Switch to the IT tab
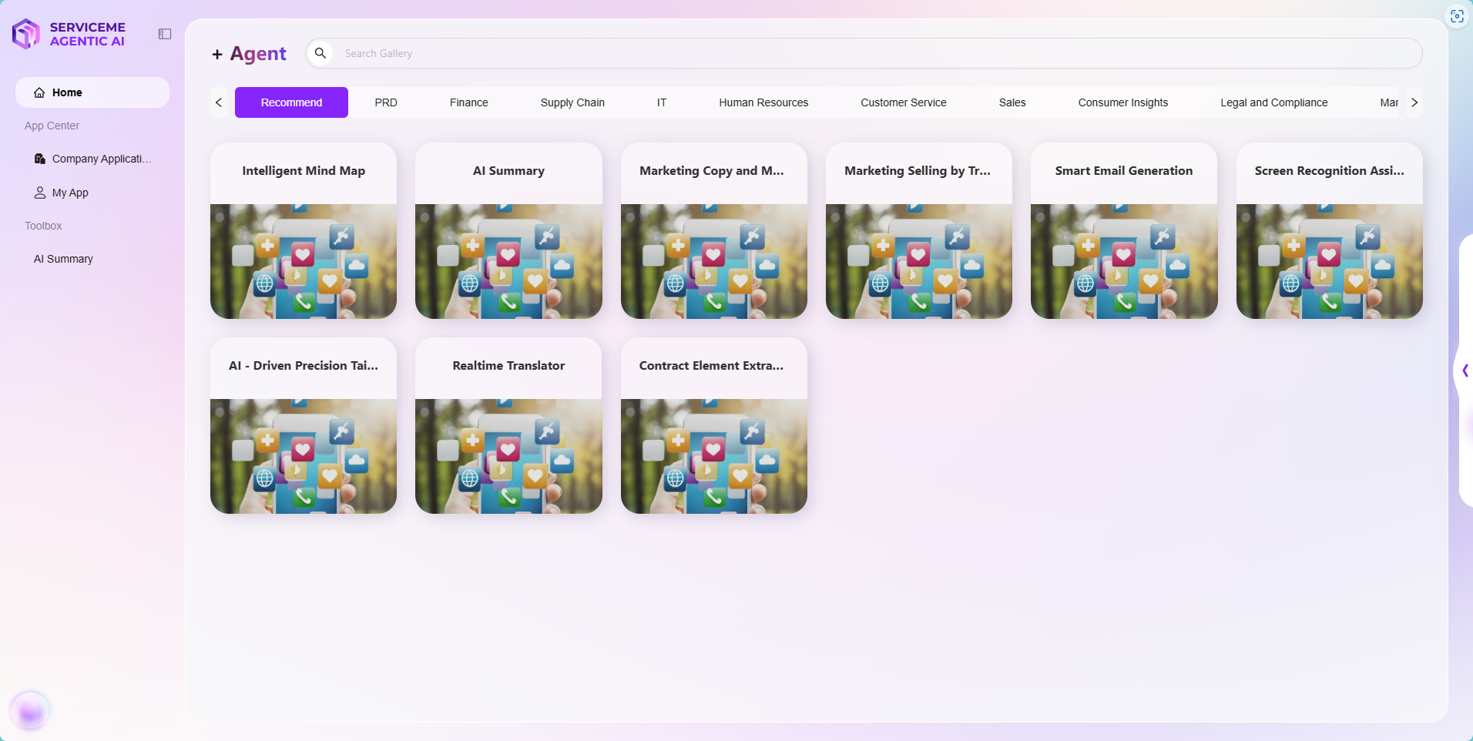1473x741 pixels. coord(662,102)
